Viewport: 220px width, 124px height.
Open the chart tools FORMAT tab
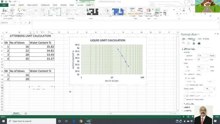pos(90,5)
